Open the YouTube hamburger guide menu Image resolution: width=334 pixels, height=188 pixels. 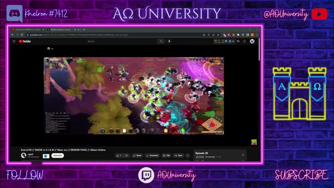click(x=14, y=41)
